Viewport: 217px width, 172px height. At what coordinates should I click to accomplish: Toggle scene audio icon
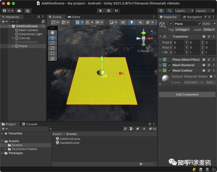click(x=140, y=22)
